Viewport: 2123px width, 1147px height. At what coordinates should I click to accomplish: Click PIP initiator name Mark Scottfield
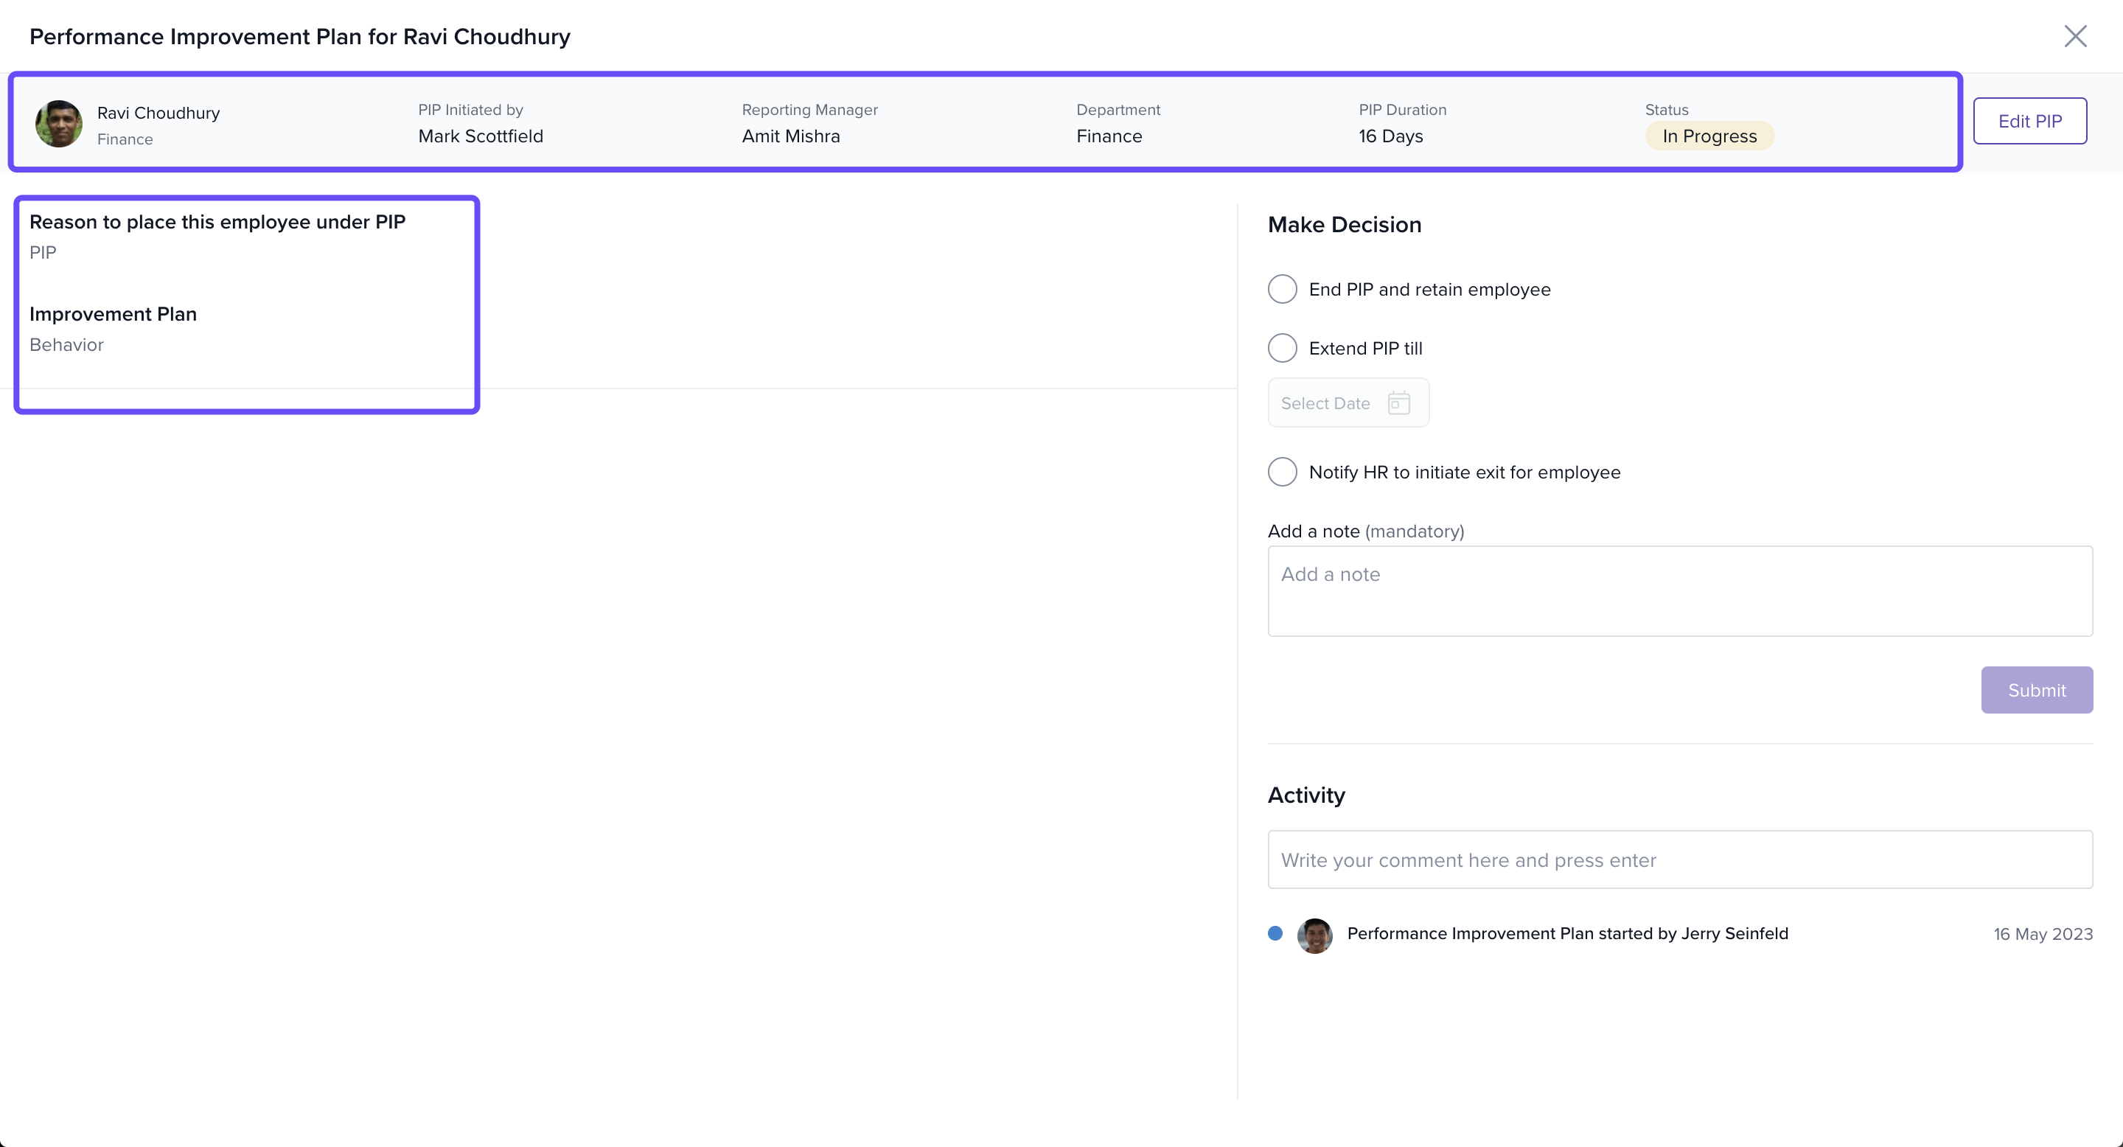481,136
